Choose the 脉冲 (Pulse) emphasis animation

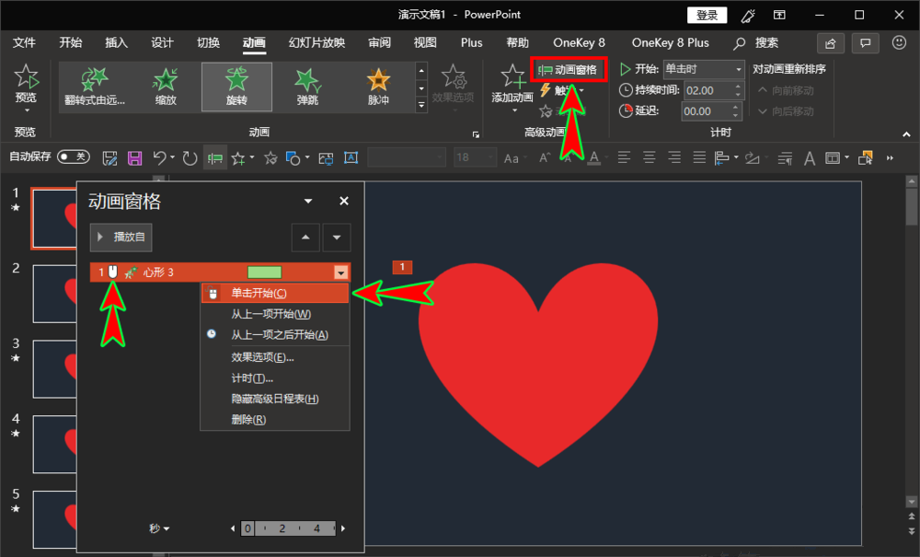pyautogui.click(x=378, y=86)
